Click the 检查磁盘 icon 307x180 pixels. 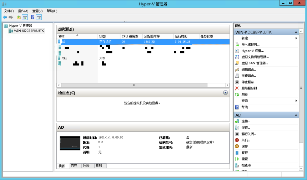(x=237, y=76)
